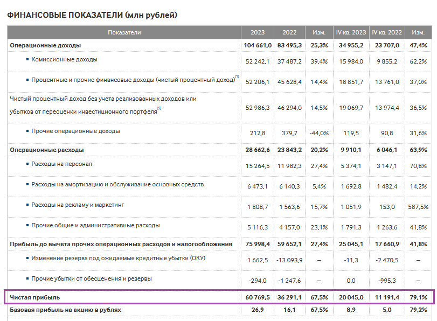This screenshot has width=437, height=321.
Task: Click value -13 093,9
Action: click(289, 260)
